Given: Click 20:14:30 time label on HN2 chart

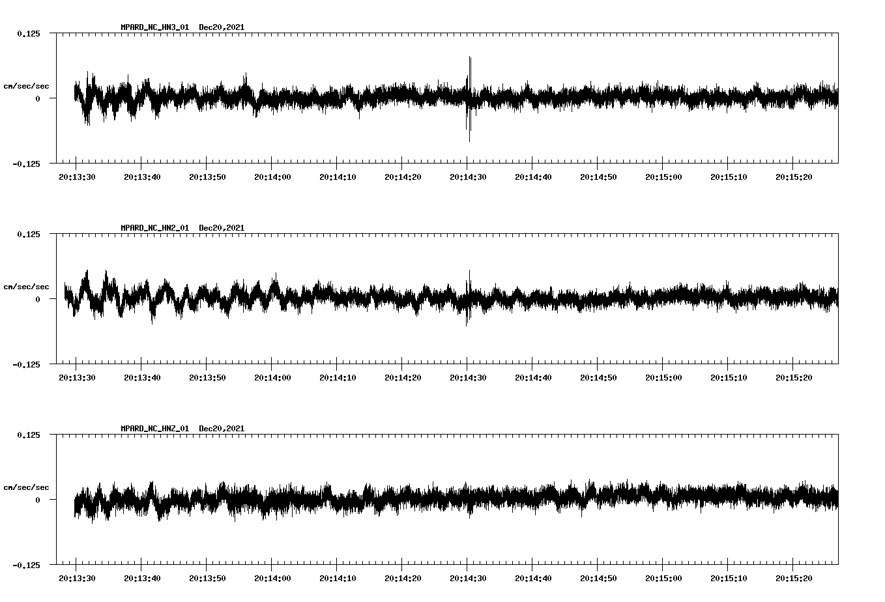Looking at the screenshot, I should (468, 377).
